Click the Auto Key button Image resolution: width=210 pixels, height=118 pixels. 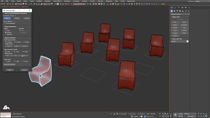pos(181,114)
